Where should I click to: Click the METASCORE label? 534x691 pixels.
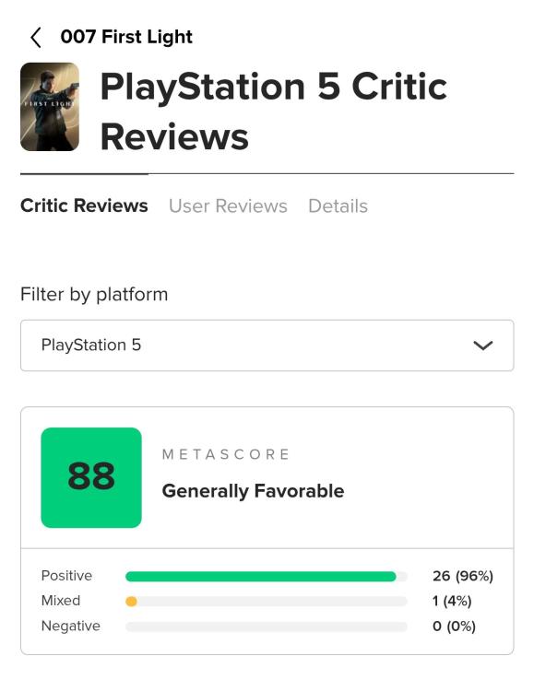pos(226,454)
